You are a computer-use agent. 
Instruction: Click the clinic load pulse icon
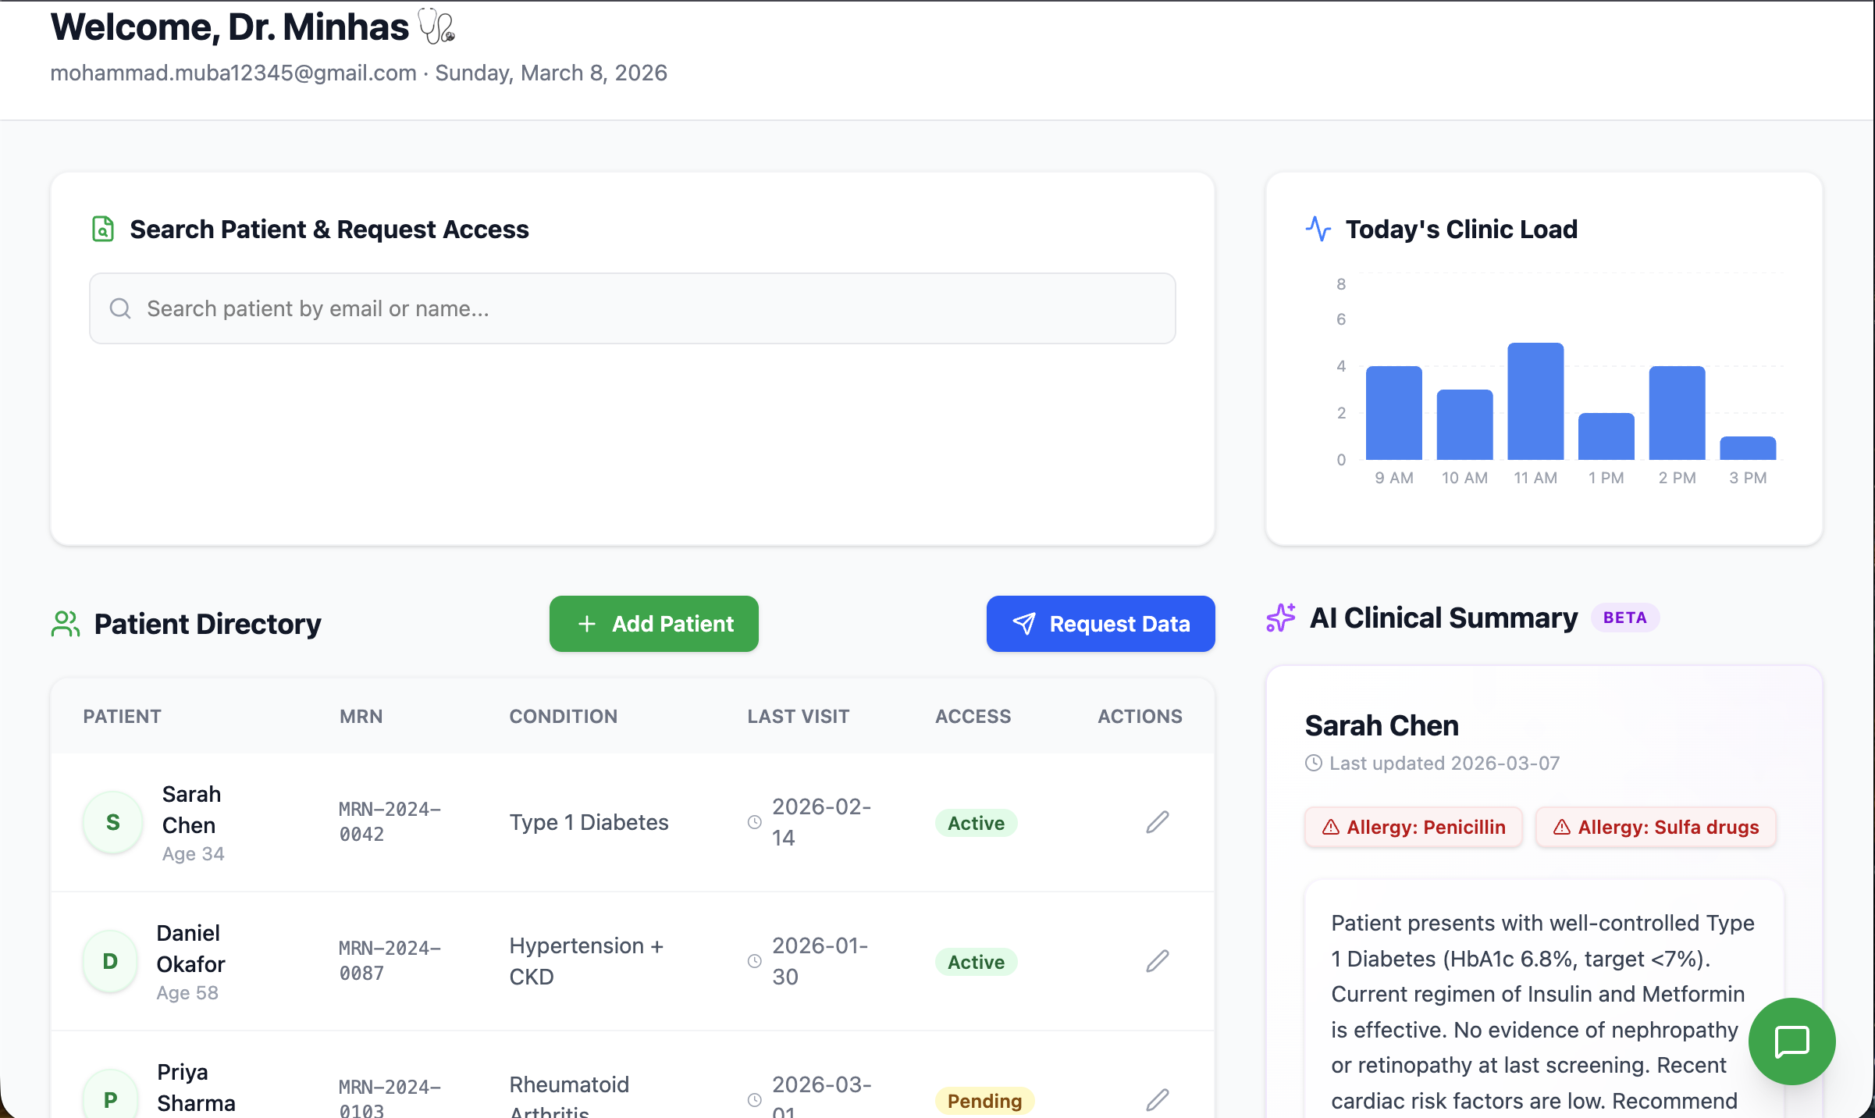click(x=1318, y=229)
